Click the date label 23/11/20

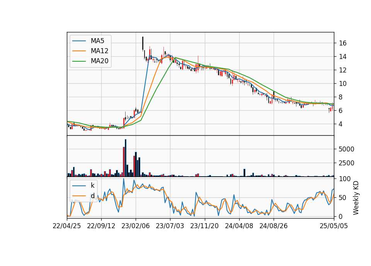(x=204, y=226)
